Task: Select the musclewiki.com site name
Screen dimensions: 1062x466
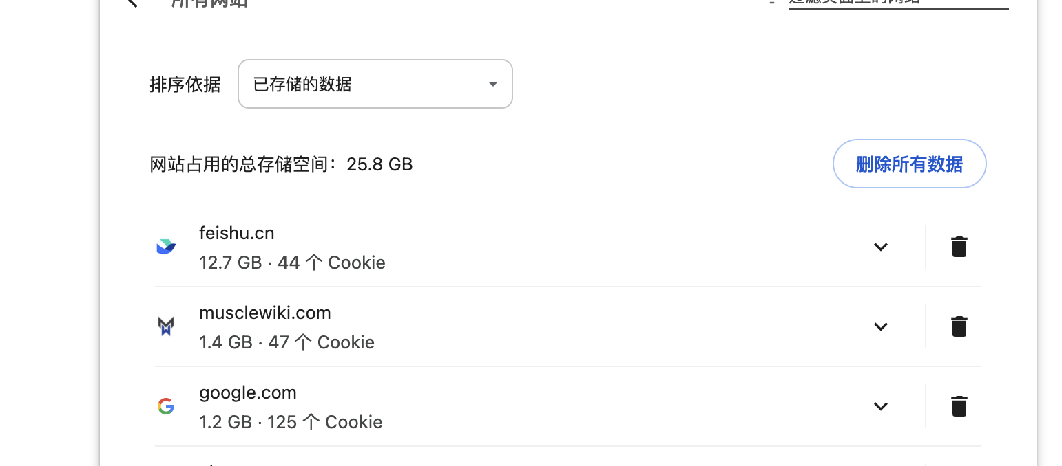Action: coord(265,313)
